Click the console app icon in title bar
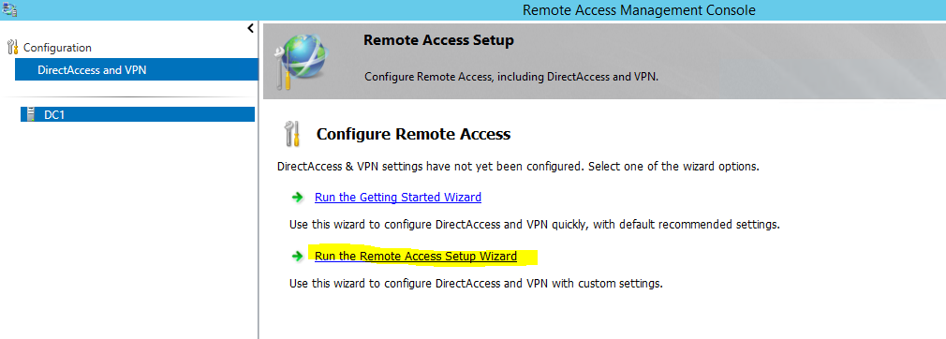 point(9,9)
